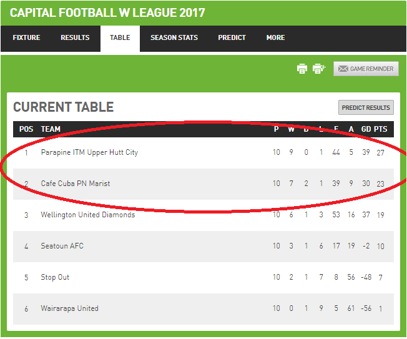The image size is (407, 339).
Task: Open the Season Stats tab
Action: pos(174,37)
